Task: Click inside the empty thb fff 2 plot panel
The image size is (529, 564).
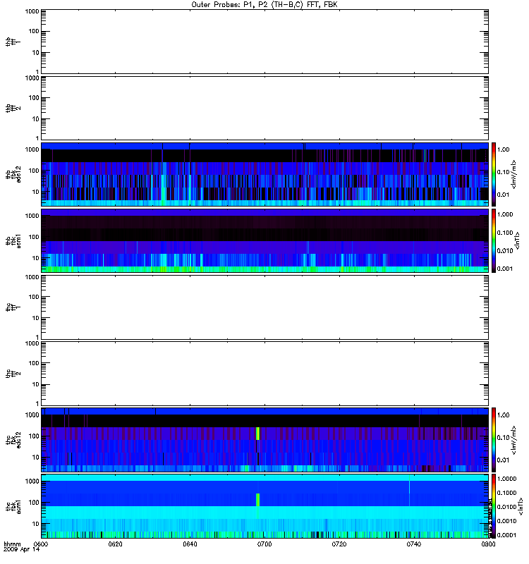Action: click(x=264, y=109)
